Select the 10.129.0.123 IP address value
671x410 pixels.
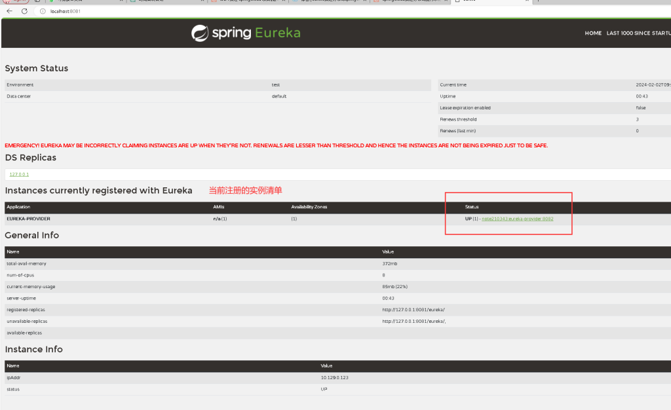[335, 378]
